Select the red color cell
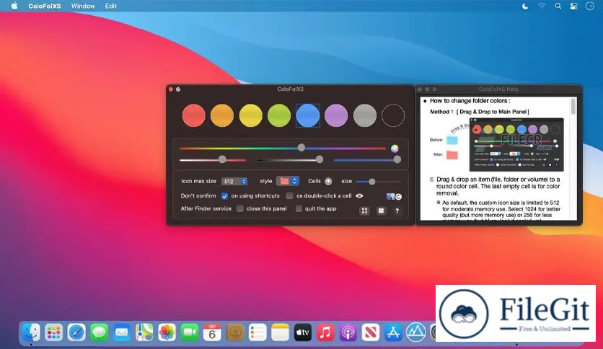 194,115
